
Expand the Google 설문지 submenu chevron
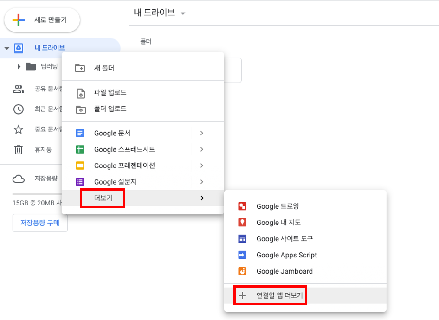click(x=201, y=182)
